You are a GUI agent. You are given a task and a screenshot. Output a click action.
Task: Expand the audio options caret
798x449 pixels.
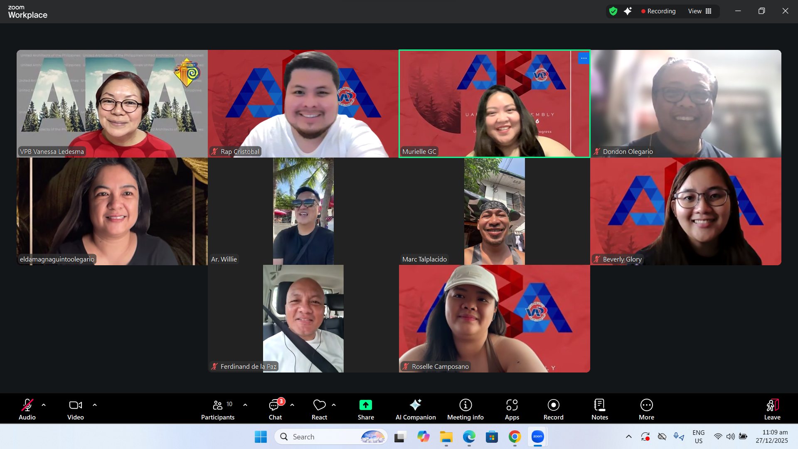[x=44, y=405]
